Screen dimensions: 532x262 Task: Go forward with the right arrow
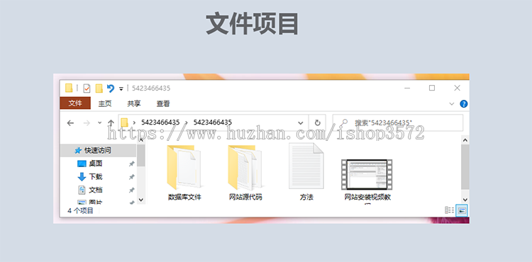pyautogui.click(x=87, y=123)
